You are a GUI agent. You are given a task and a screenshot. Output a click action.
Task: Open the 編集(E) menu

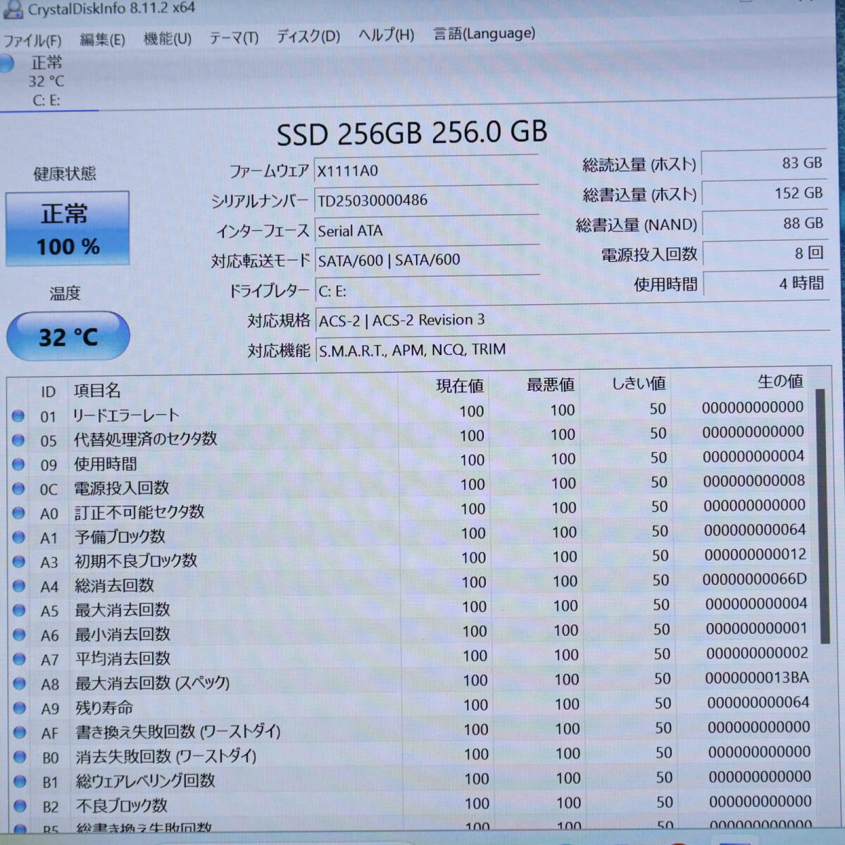pyautogui.click(x=102, y=39)
